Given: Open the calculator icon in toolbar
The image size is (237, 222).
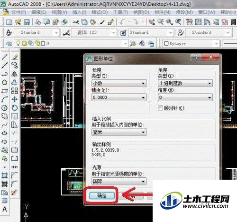Looking at the screenshot, I should click(x=233, y=22).
